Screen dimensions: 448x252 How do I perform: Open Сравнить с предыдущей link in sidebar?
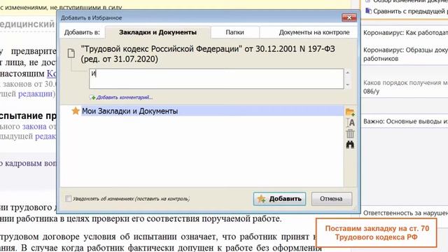[x=411, y=11]
